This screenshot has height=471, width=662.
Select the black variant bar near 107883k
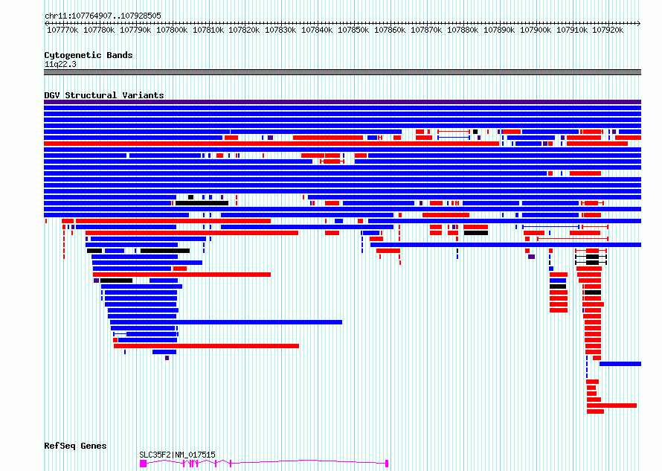476,233
